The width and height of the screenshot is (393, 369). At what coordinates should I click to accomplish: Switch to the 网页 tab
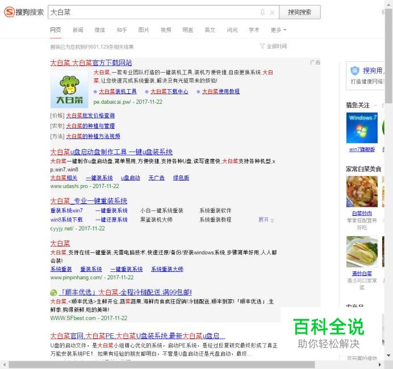click(56, 30)
